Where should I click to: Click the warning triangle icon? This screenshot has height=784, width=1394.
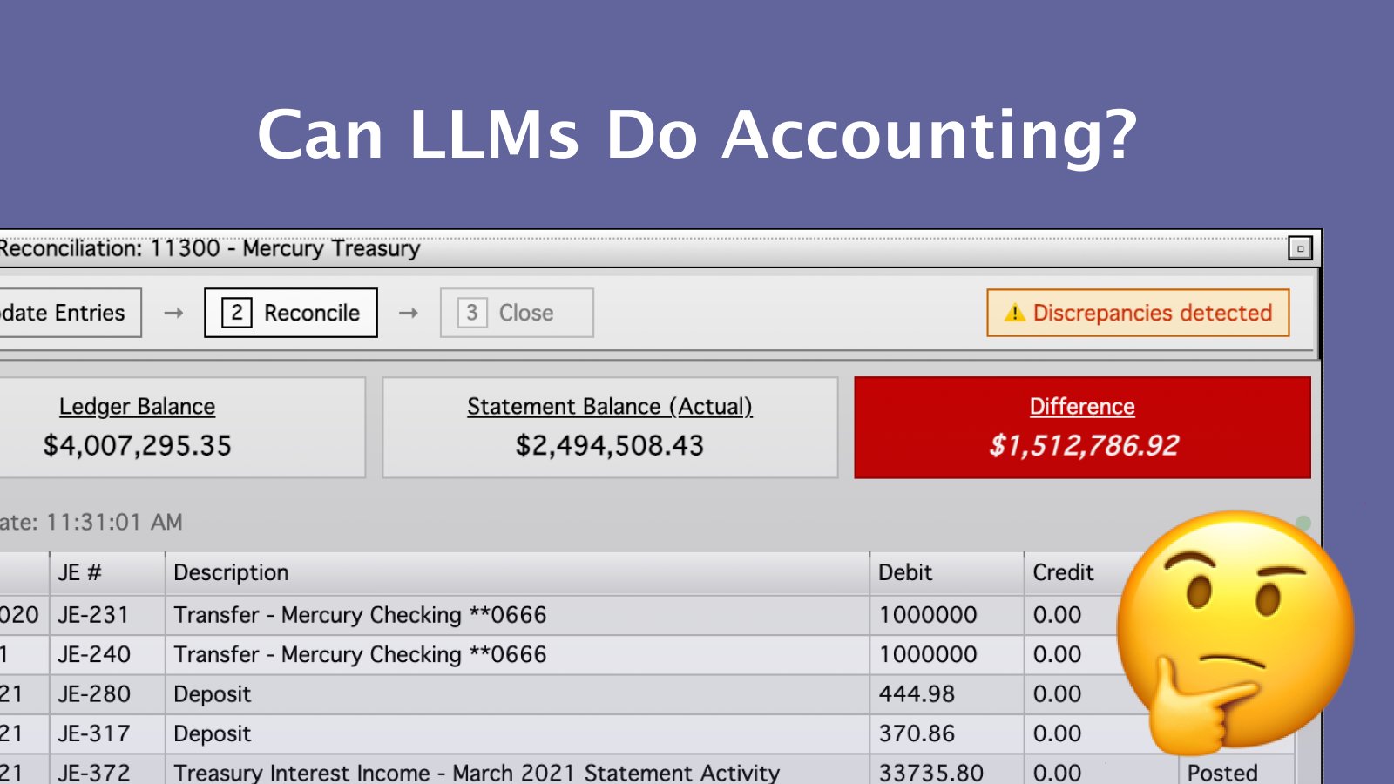1014,313
